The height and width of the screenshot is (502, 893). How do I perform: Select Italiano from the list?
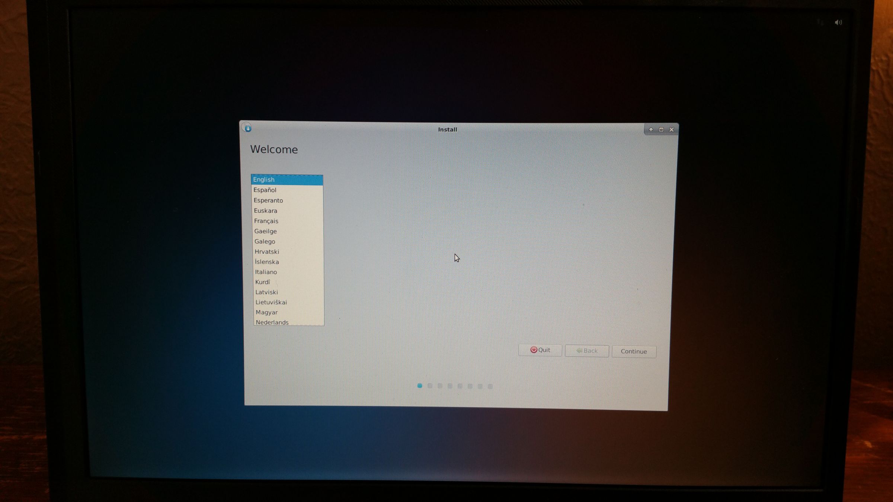tap(266, 272)
